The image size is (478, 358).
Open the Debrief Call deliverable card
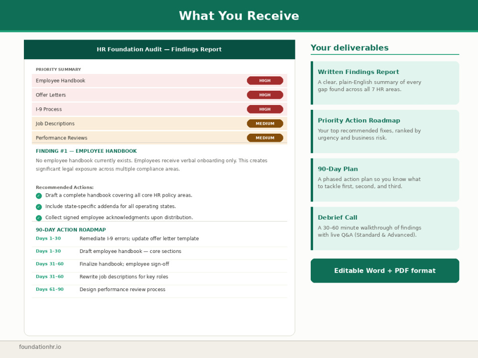tap(385, 228)
